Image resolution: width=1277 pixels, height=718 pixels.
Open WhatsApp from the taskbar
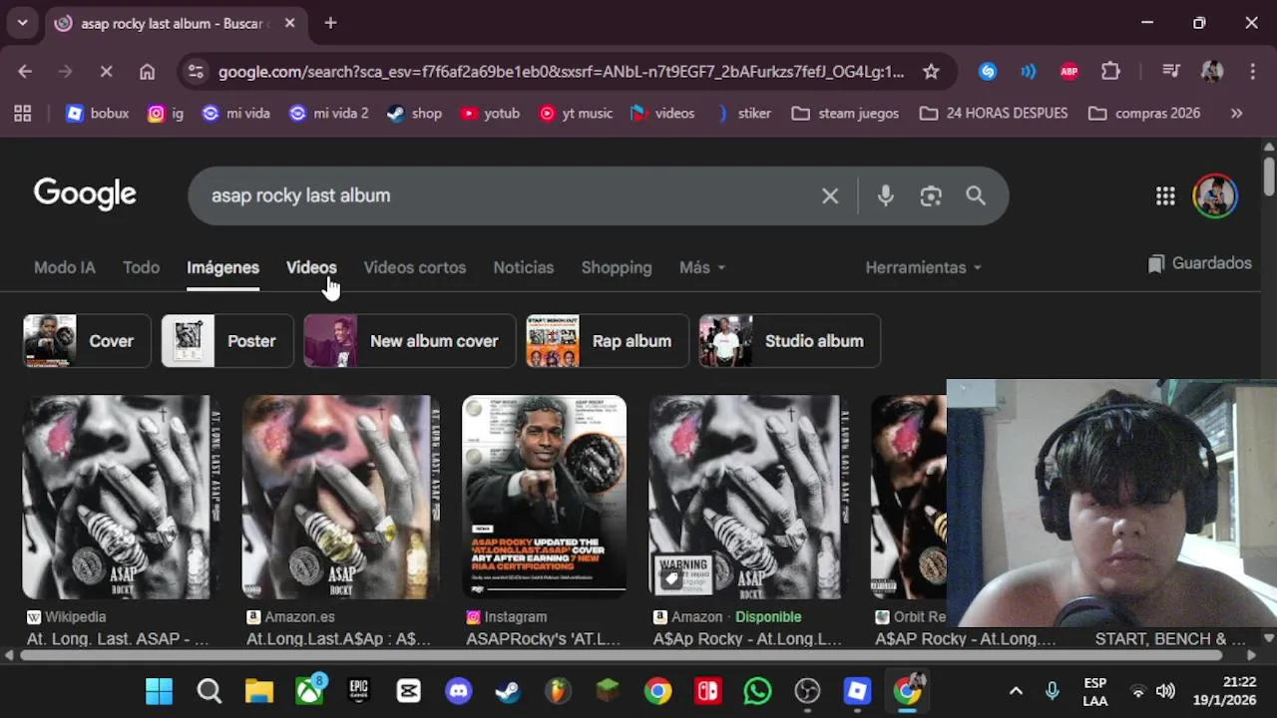click(x=757, y=691)
